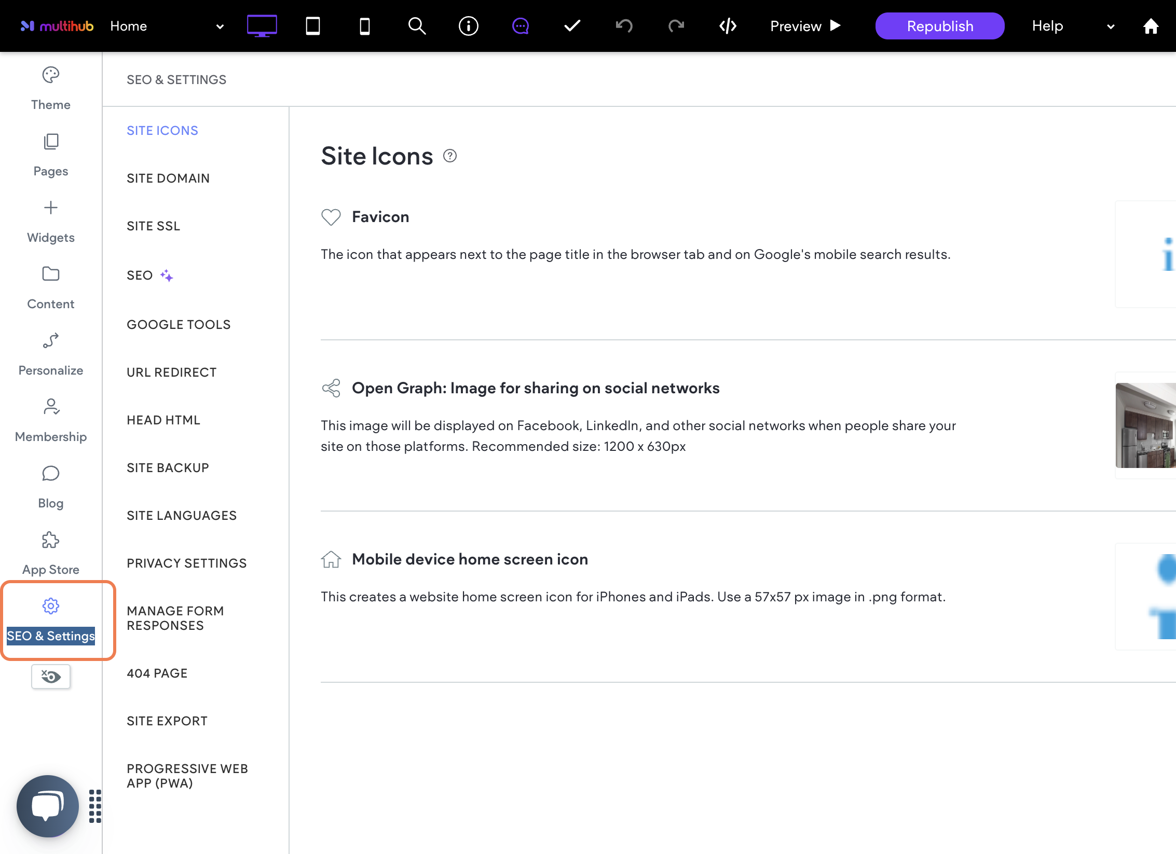Select SEO & Settings in the sidebar

51,621
